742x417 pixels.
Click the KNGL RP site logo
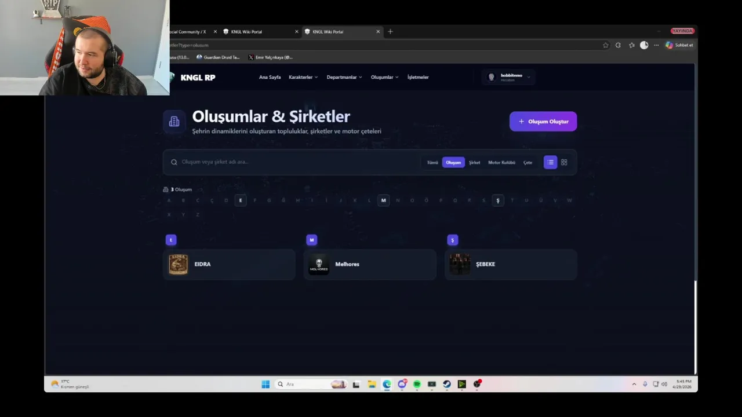tap(193, 77)
